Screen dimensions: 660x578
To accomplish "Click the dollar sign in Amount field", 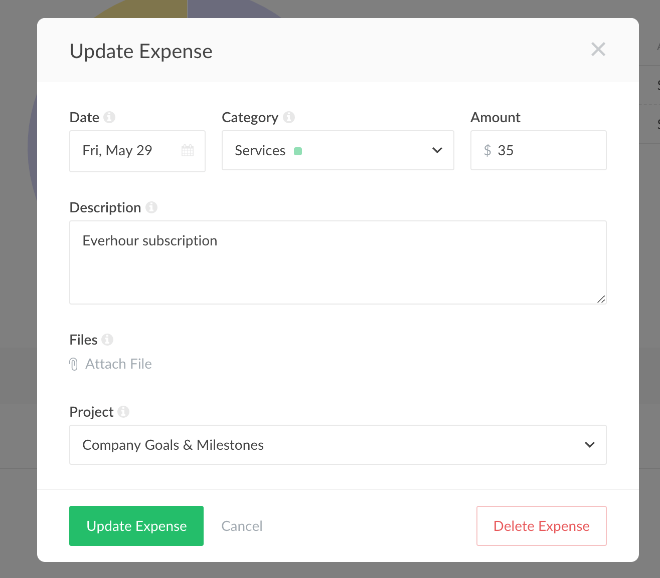I will pos(487,150).
